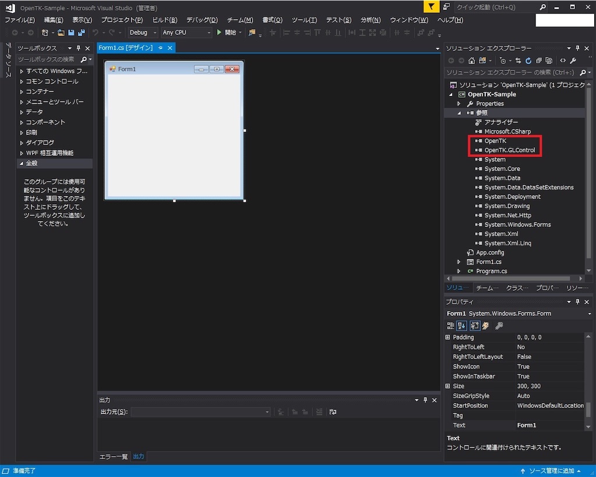Open Properties object selector dropdown

(x=590, y=314)
